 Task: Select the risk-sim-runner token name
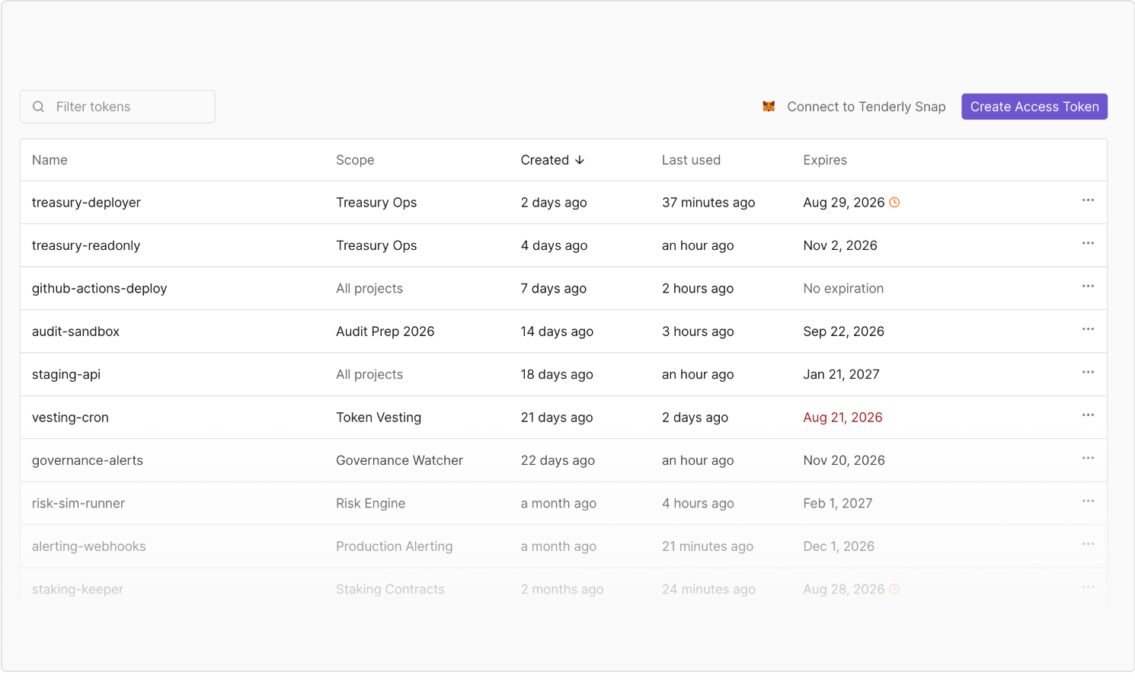[78, 503]
